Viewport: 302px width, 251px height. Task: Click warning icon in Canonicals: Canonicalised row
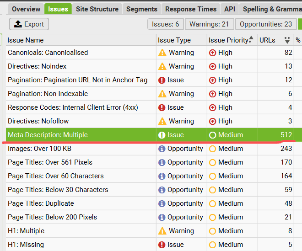tap(162, 53)
